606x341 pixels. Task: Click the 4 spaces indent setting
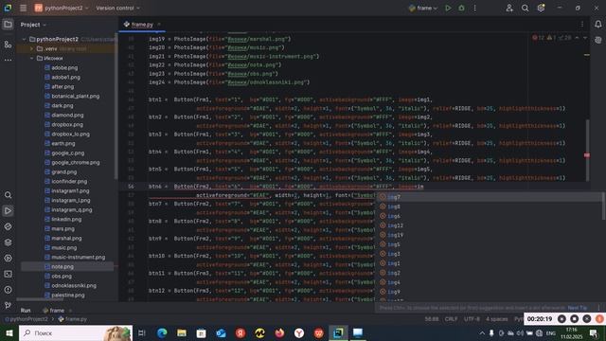pos(496,319)
